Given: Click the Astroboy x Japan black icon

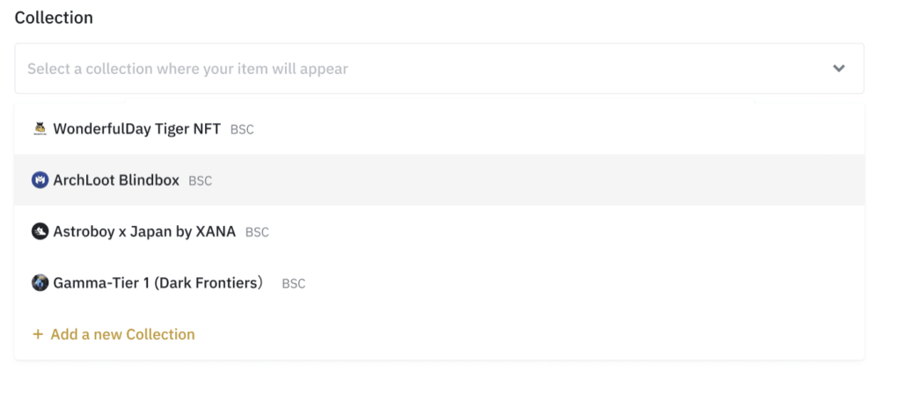Looking at the screenshot, I should [x=40, y=231].
